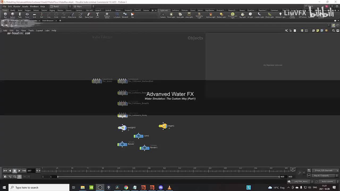
Task: Switch to the Terrain shelf tab
Action: click(118, 10)
